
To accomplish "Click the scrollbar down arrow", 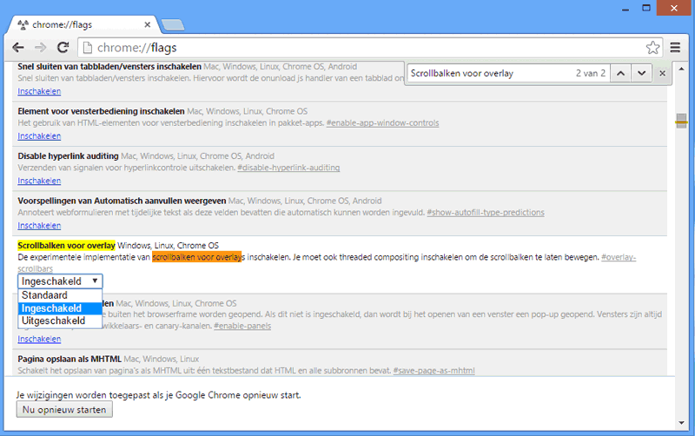I will [x=681, y=423].
